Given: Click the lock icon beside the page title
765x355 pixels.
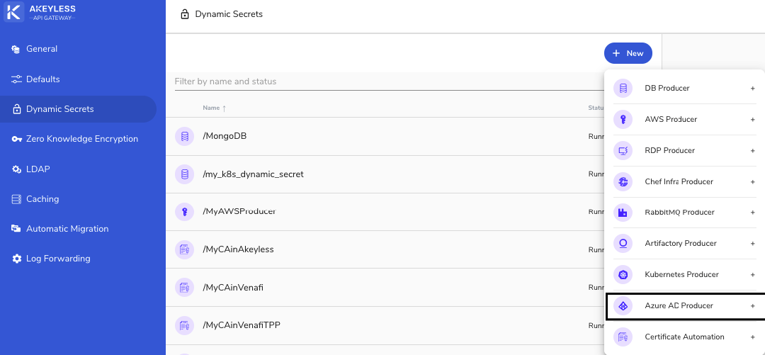Looking at the screenshot, I should (184, 15).
